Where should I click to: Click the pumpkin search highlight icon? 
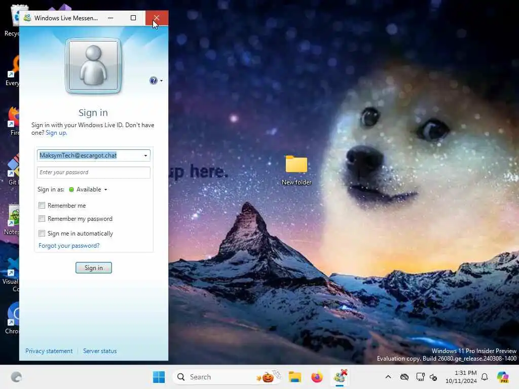(268, 377)
